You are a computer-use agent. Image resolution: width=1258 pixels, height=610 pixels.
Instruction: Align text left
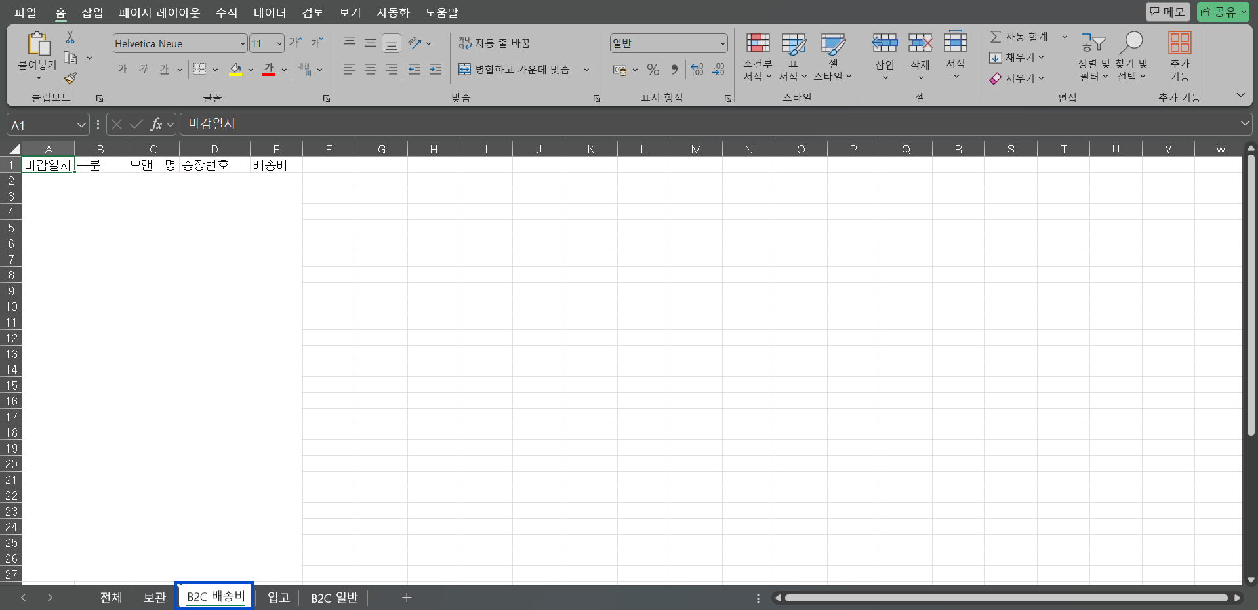(350, 69)
